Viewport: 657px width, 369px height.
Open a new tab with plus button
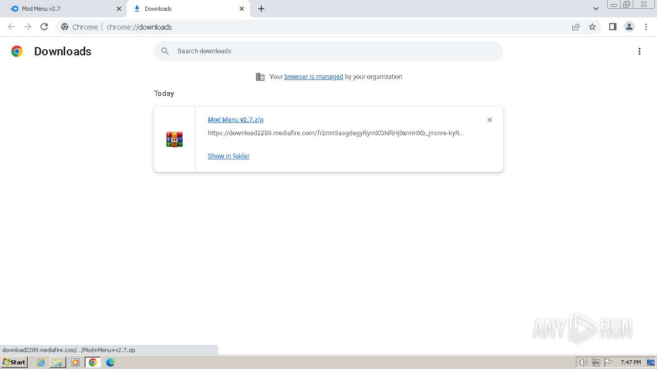261,9
